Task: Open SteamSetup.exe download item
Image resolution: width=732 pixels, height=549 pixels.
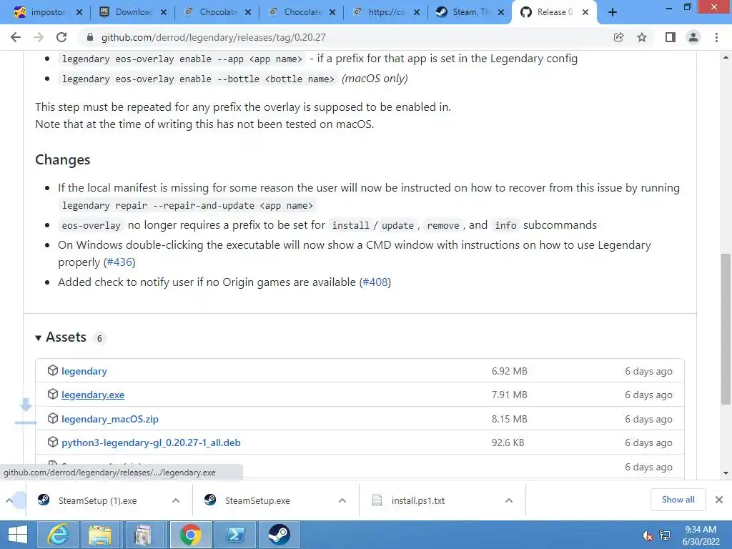Action: click(257, 500)
